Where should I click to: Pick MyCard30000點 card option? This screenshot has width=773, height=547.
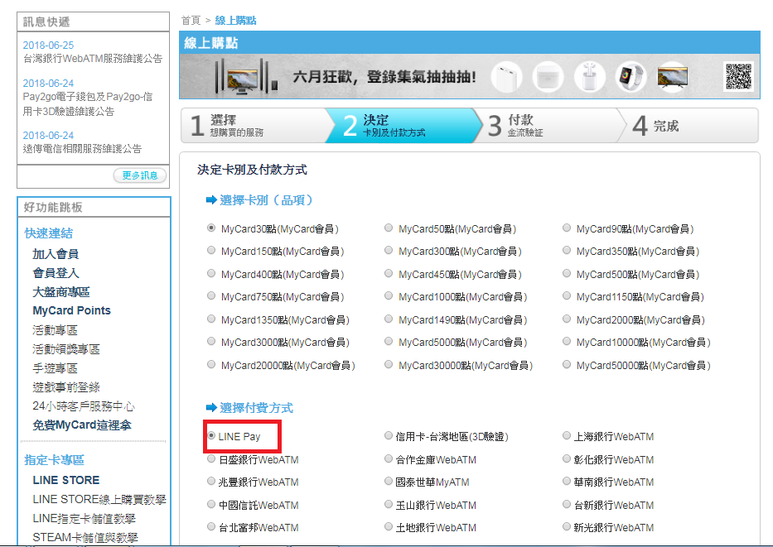pos(389,364)
